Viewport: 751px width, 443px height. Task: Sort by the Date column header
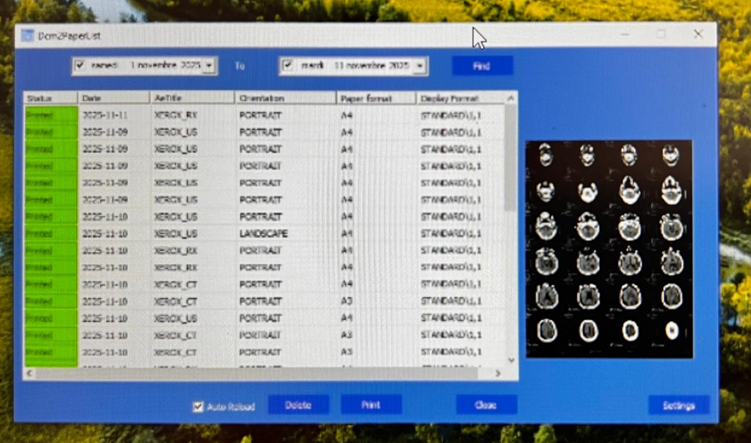114,98
